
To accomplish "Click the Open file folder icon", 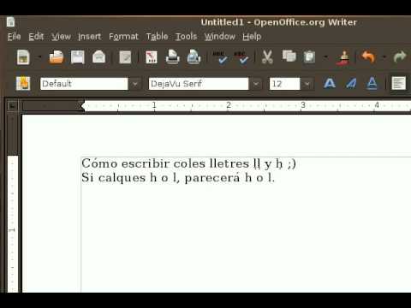I will pyautogui.click(x=57, y=57).
